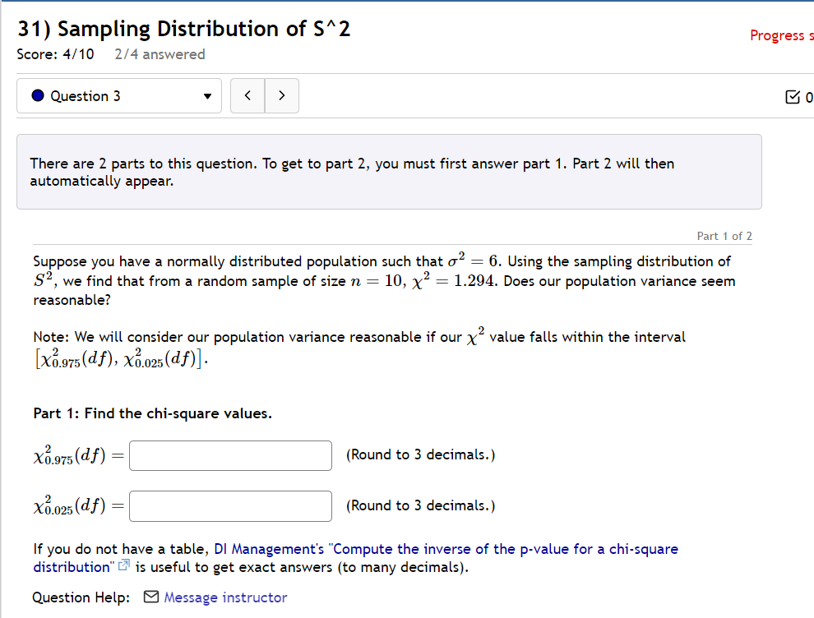The height and width of the screenshot is (618, 814).
Task: Go to the previous question arrow
Action: coord(247,96)
